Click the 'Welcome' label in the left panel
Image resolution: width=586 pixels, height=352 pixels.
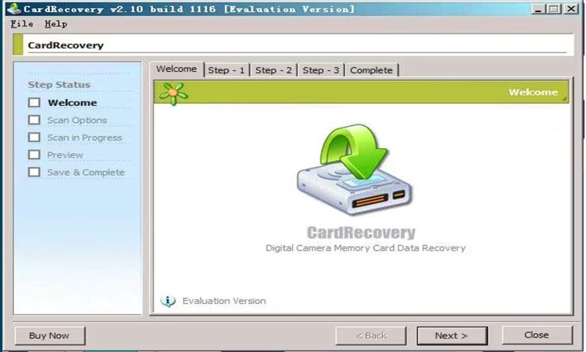pyautogui.click(x=72, y=102)
